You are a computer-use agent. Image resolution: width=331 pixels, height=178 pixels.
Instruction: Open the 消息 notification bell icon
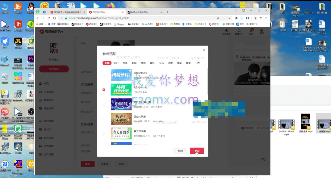coord(251,31)
